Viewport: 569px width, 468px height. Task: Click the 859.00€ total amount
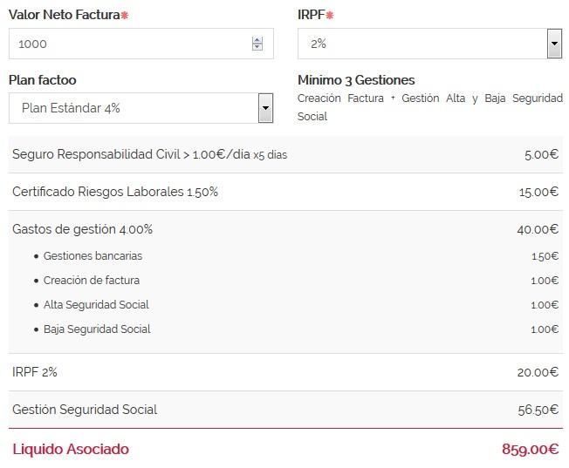530,450
